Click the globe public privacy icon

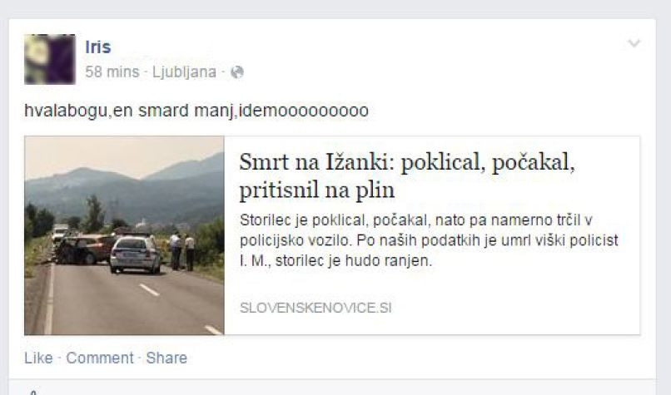click(237, 72)
